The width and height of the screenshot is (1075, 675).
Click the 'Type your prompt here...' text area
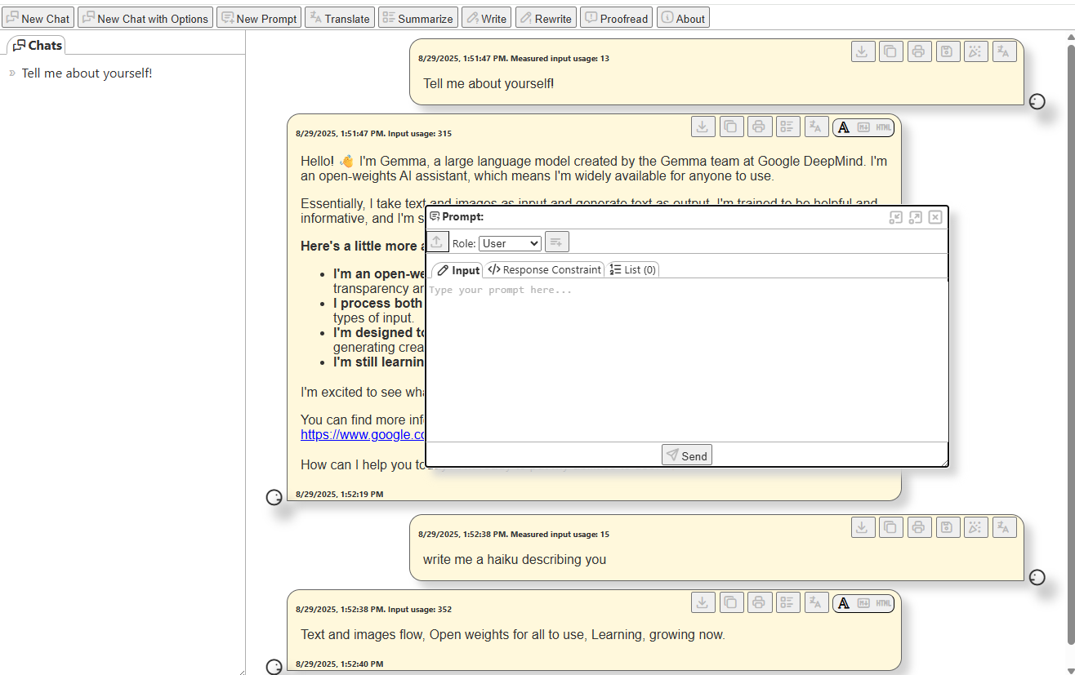pos(687,361)
